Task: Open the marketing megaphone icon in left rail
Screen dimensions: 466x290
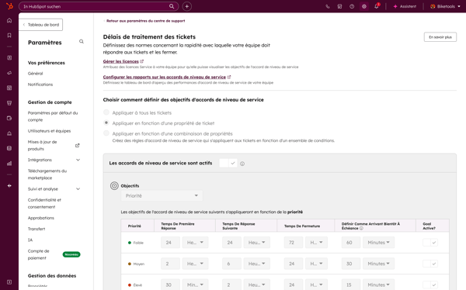Action: 9,73
